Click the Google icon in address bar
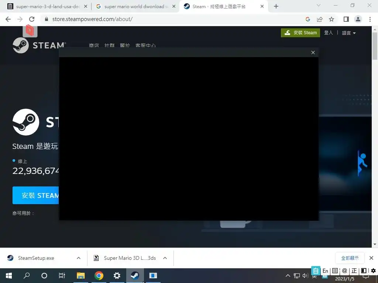The width and height of the screenshot is (378, 283). tap(308, 19)
